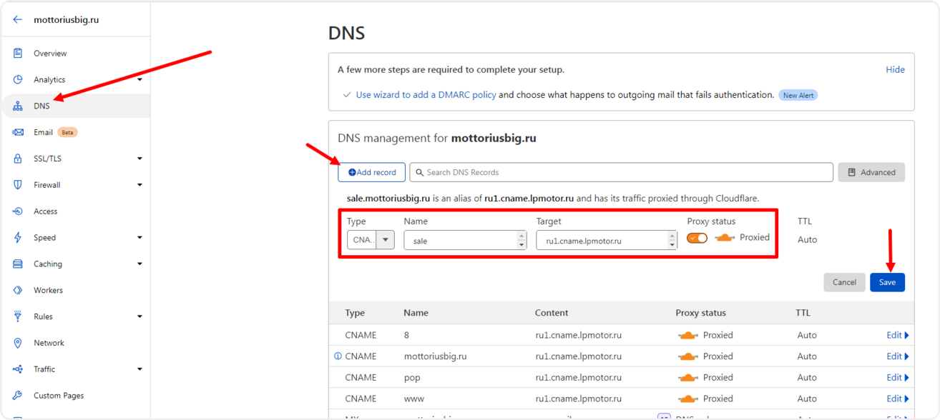
Task: Click the Advanced button
Action: pos(871,172)
